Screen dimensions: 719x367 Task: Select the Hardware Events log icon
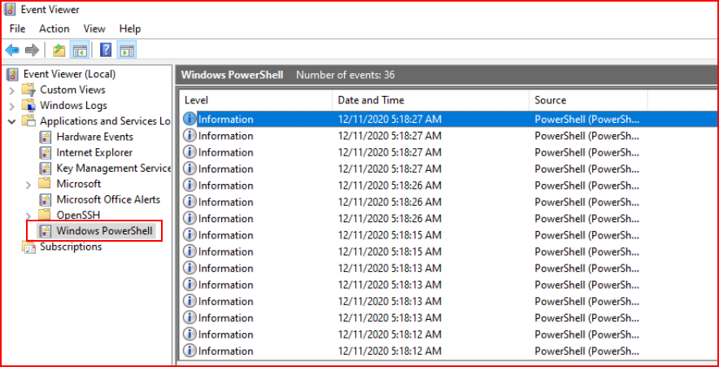click(x=45, y=137)
